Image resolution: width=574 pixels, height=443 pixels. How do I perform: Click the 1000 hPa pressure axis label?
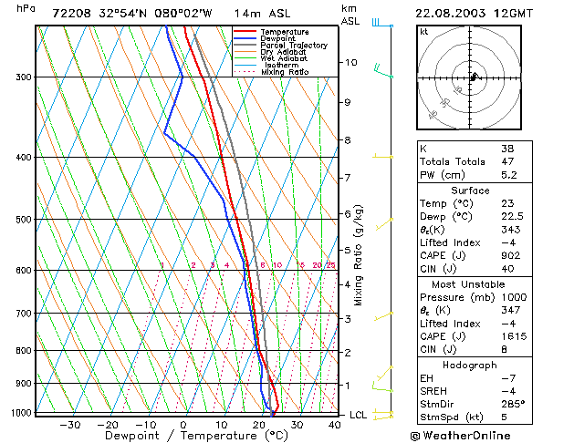[x=22, y=413]
